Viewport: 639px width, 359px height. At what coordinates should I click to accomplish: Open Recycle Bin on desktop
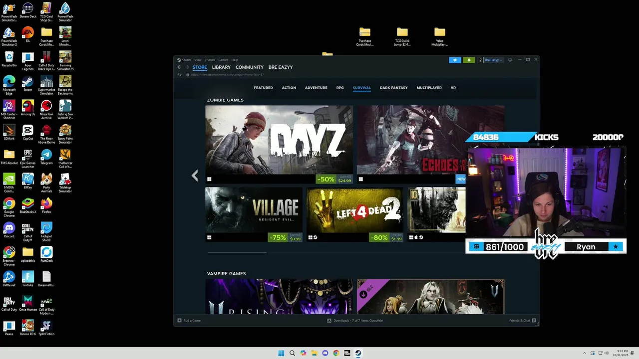(x=9, y=59)
